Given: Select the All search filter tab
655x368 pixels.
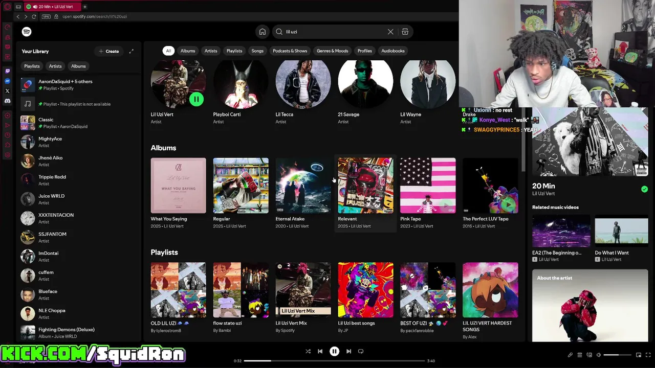Looking at the screenshot, I should [x=168, y=51].
